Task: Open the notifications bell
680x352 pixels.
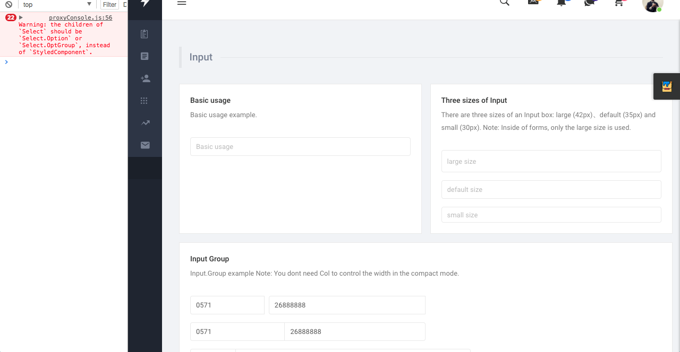Action: 562,2
